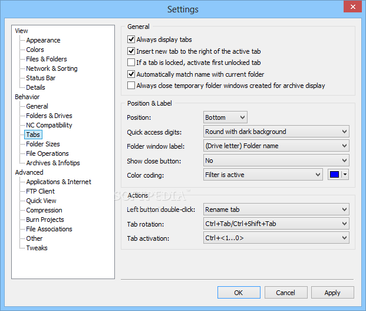Click the OK button

pos(239,293)
